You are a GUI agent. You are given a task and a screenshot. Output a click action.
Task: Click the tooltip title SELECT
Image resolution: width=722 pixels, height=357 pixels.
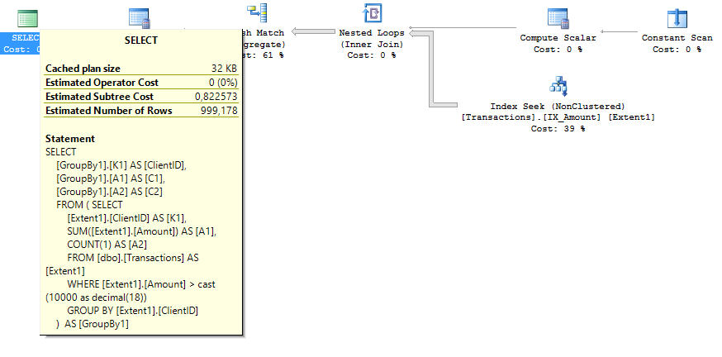pyautogui.click(x=141, y=40)
